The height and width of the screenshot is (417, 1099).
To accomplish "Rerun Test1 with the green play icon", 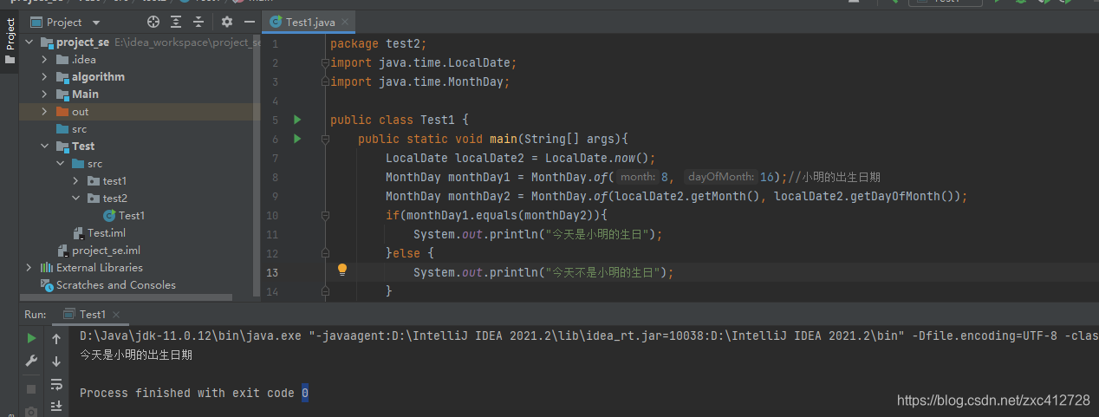I will coord(31,339).
